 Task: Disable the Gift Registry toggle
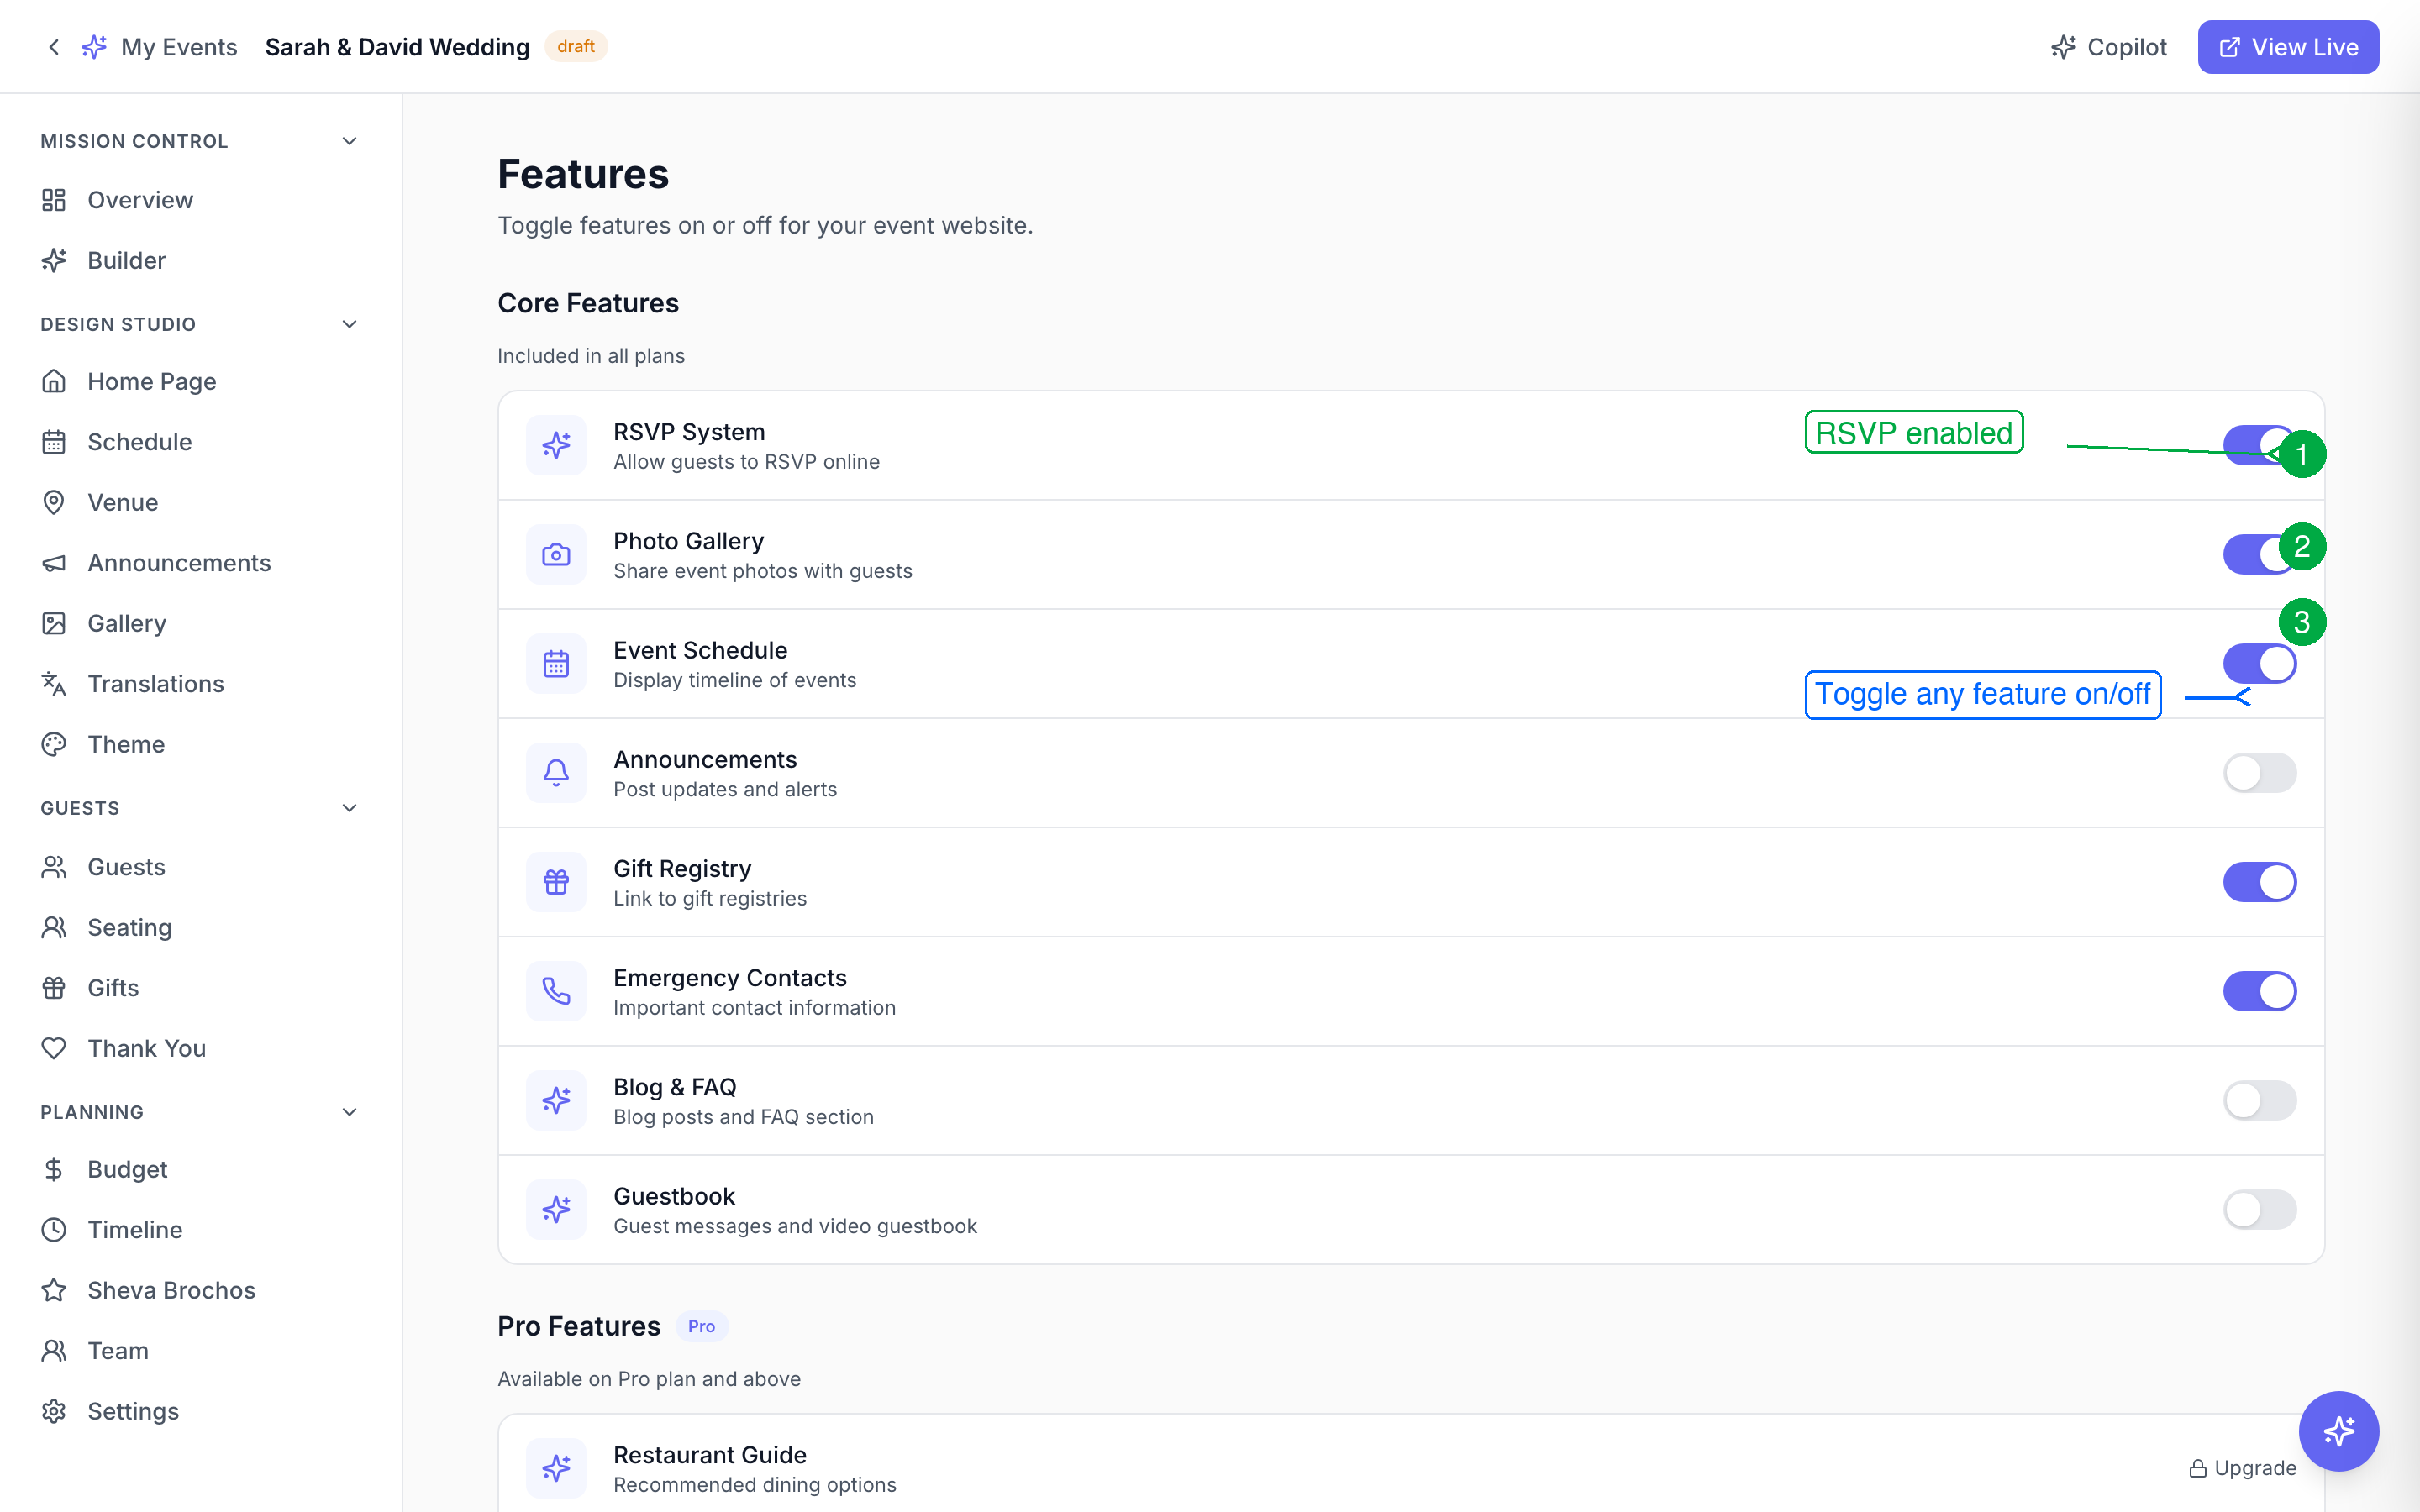(x=2259, y=882)
